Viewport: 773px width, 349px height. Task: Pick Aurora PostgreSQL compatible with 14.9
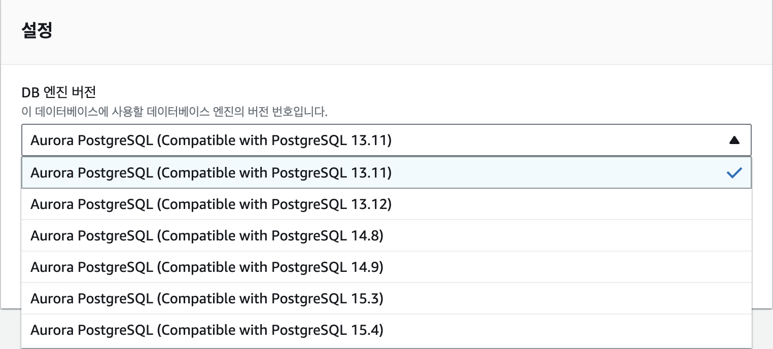[206, 267]
